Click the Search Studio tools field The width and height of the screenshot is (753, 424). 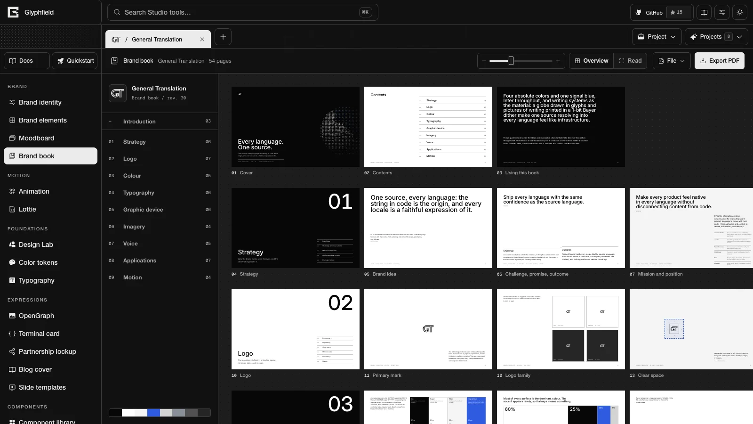(243, 12)
